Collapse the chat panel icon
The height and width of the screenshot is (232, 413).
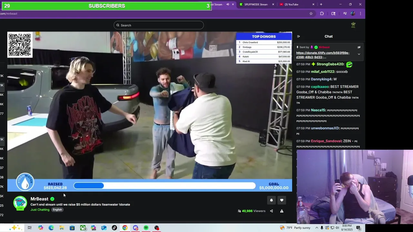(298, 36)
